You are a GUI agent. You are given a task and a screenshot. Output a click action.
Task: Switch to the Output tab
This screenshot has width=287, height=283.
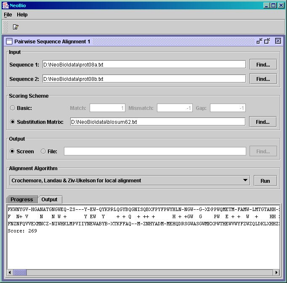coord(49,199)
